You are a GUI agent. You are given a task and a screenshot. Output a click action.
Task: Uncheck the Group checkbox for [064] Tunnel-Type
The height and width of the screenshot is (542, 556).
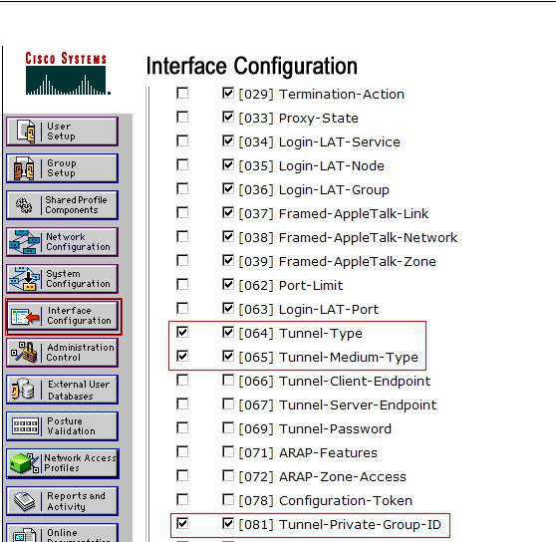pyautogui.click(x=228, y=332)
